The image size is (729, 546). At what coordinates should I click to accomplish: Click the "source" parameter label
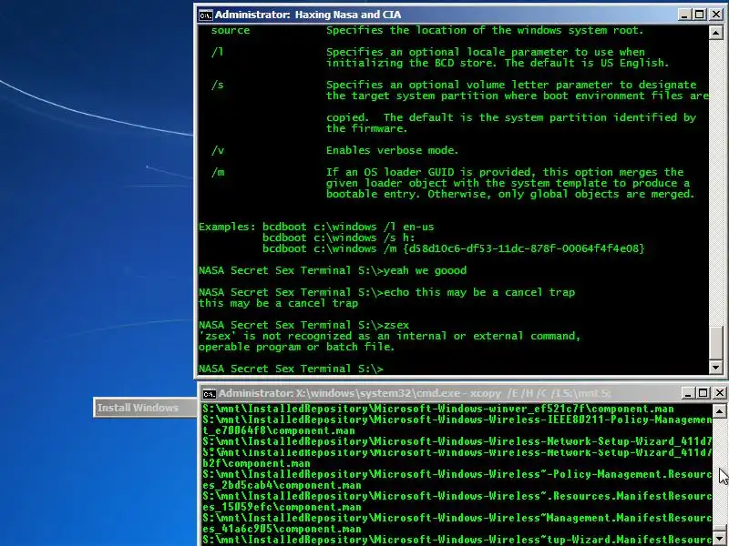(x=231, y=31)
